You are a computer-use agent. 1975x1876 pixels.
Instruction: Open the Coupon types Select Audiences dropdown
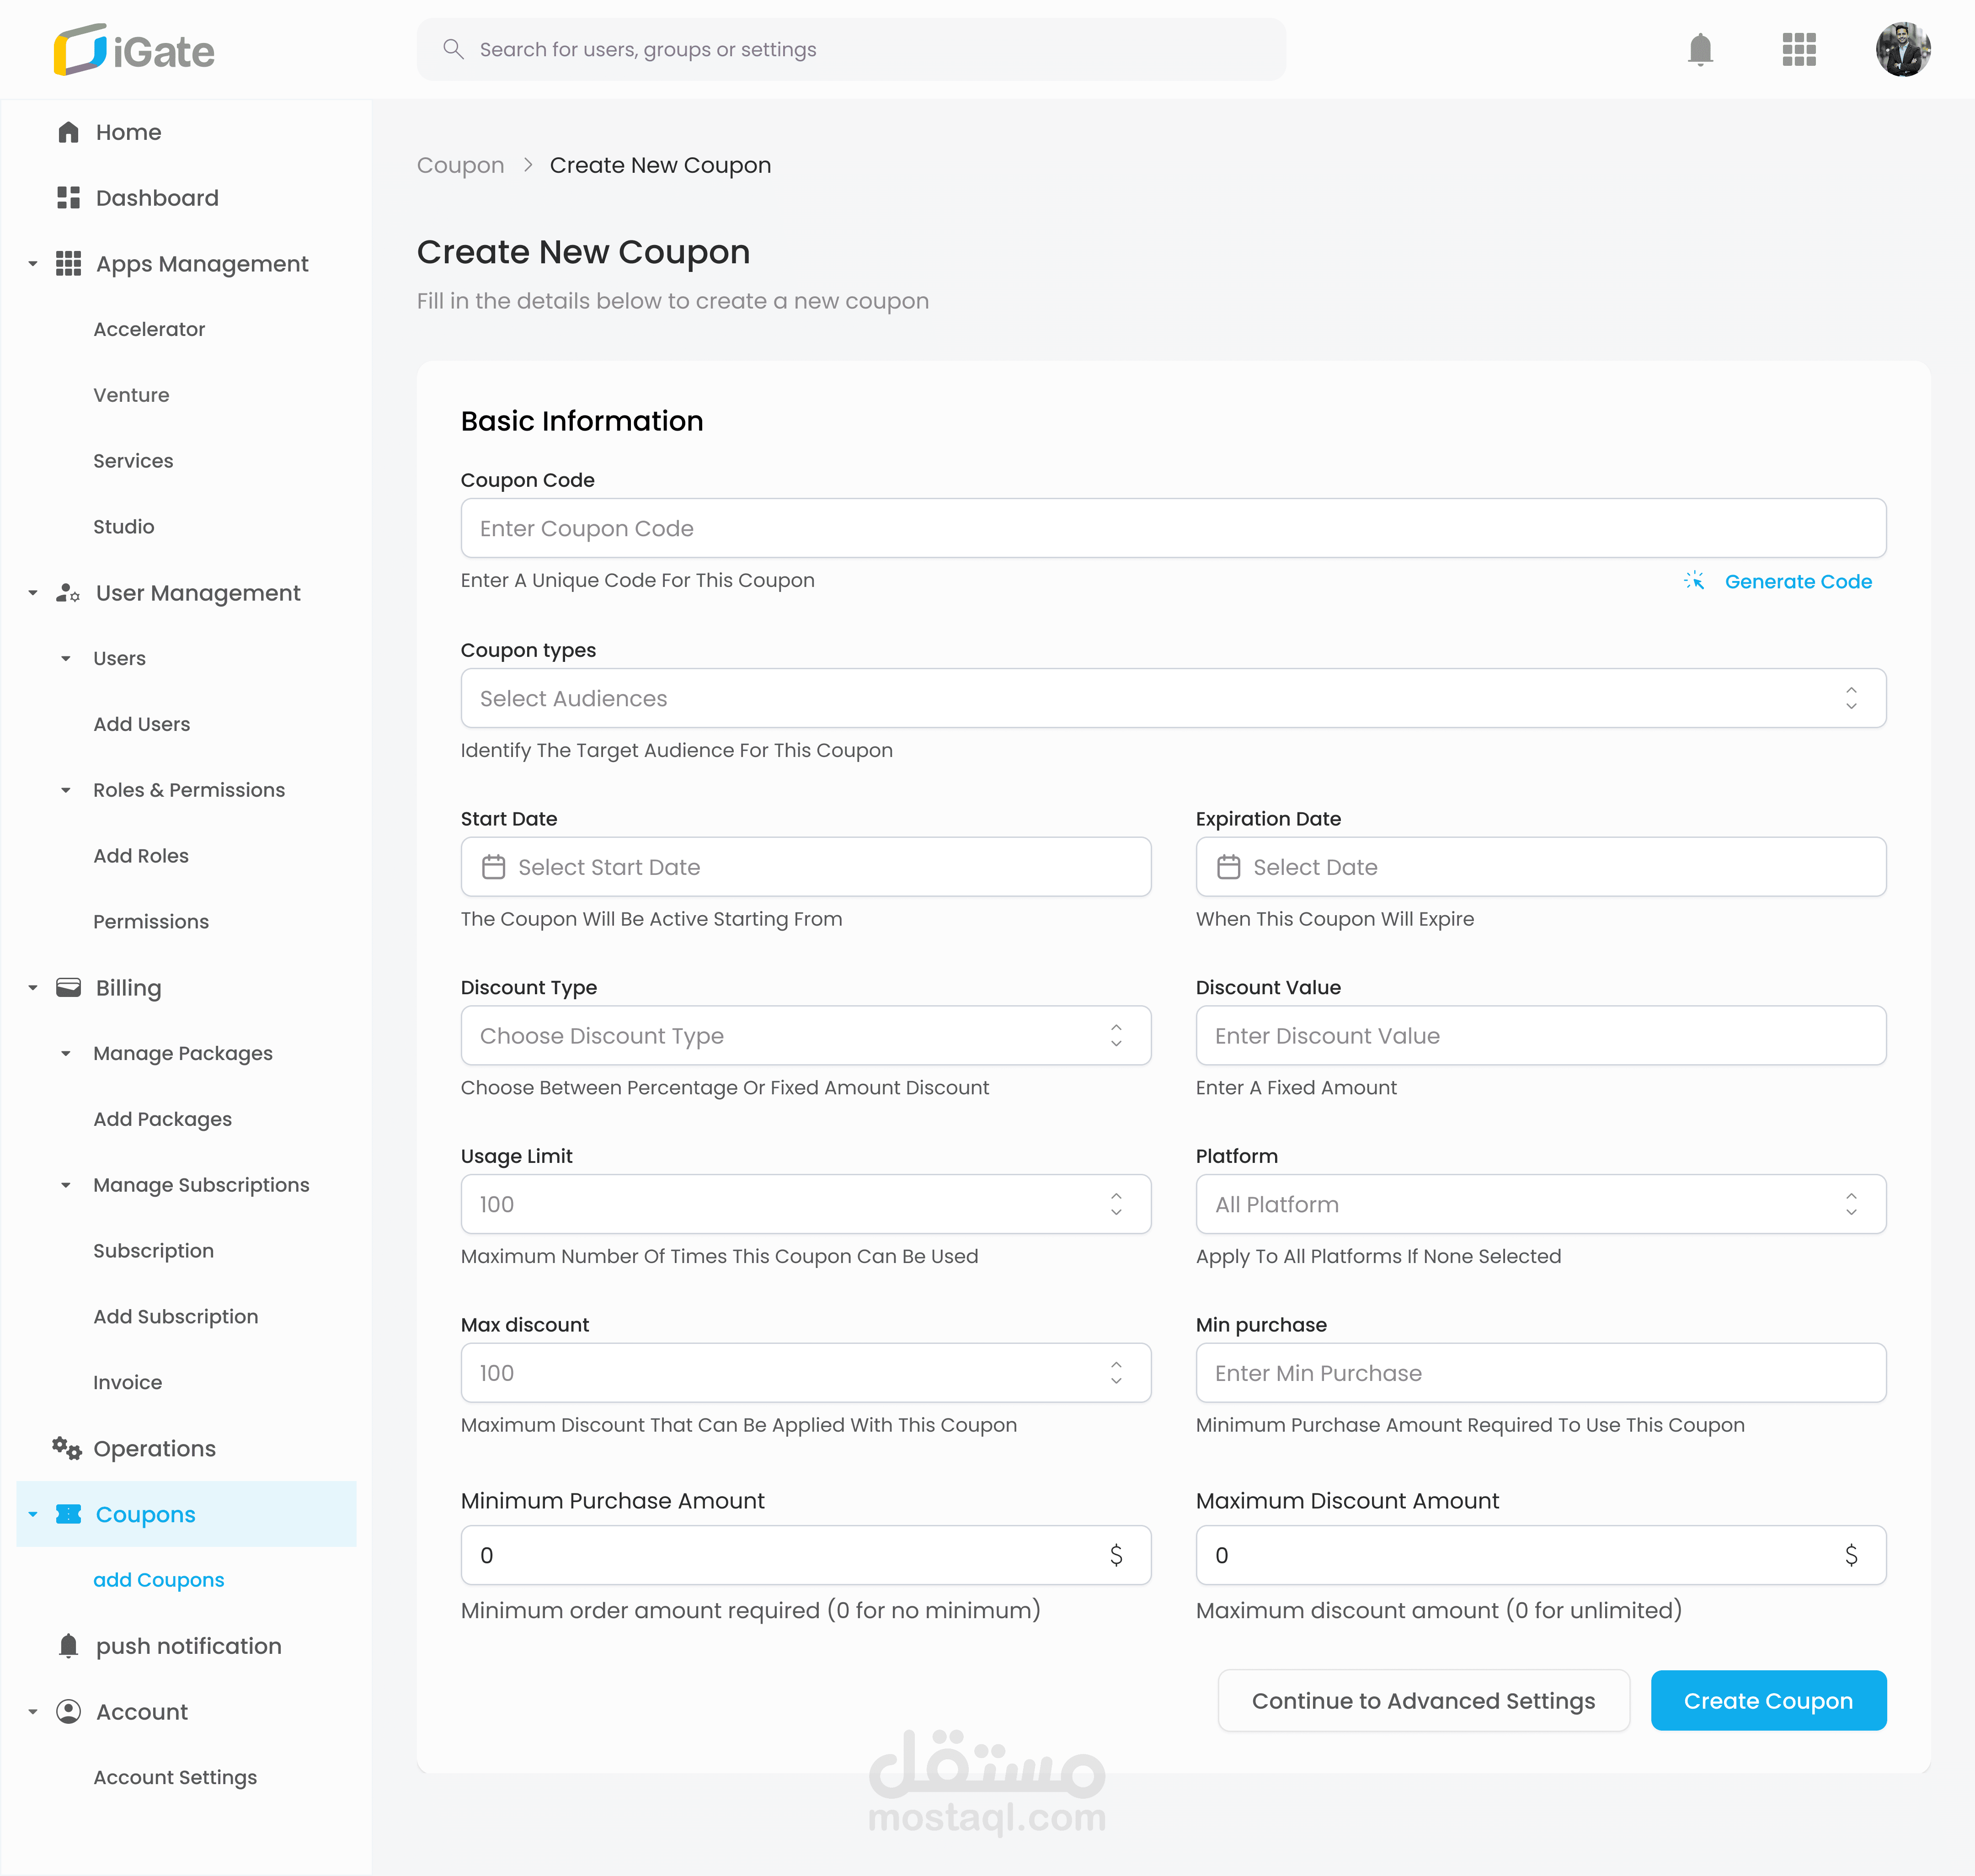point(1172,698)
